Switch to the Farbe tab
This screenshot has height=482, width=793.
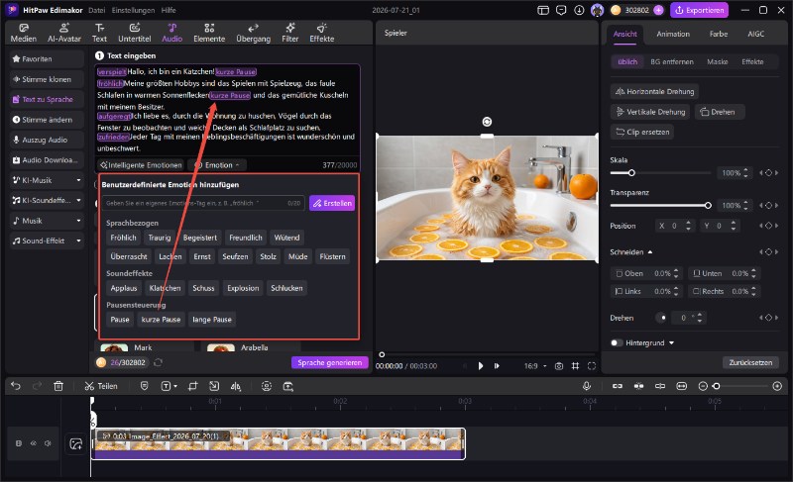pos(718,34)
